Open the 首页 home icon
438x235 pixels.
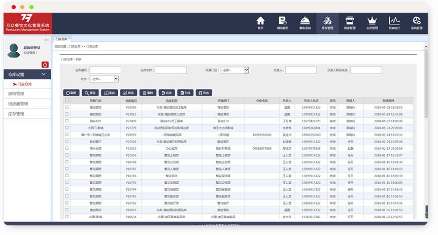(260, 23)
